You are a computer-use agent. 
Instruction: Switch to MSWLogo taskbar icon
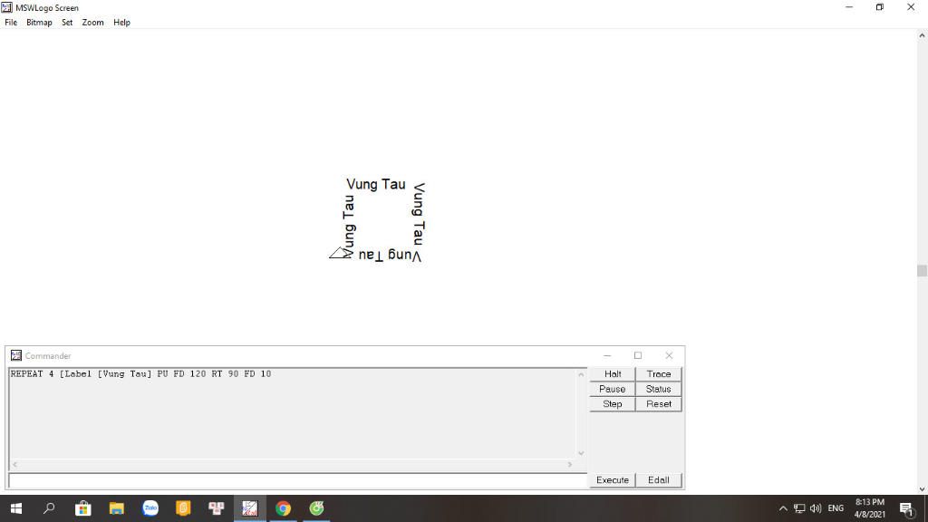point(250,508)
